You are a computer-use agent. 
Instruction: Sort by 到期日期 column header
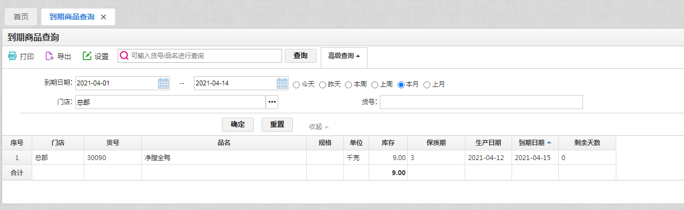[535, 143]
